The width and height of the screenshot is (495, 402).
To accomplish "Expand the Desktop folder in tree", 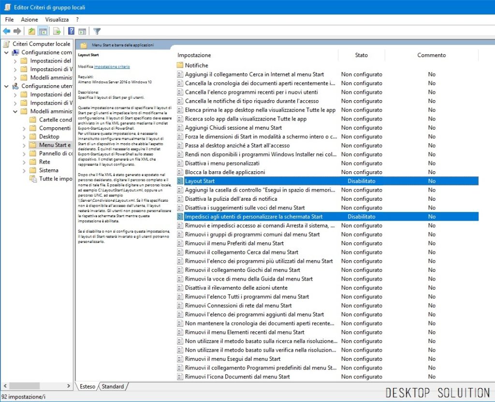I will point(23,136).
